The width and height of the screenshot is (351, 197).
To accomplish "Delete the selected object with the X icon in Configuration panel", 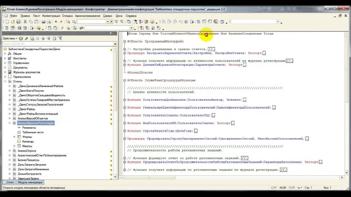I will click(38, 39).
